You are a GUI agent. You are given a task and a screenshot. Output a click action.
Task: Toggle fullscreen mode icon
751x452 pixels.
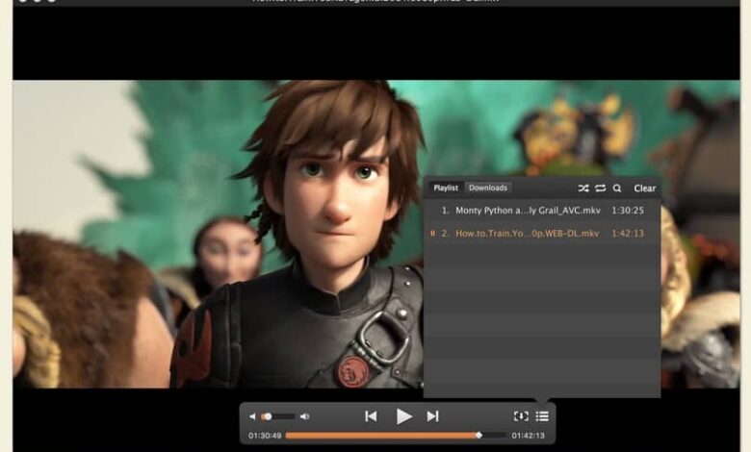coord(521,416)
